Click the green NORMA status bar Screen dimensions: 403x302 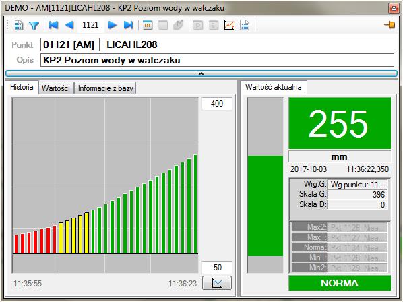coord(340,283)
